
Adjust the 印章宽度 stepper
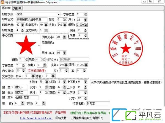[23, 25]
